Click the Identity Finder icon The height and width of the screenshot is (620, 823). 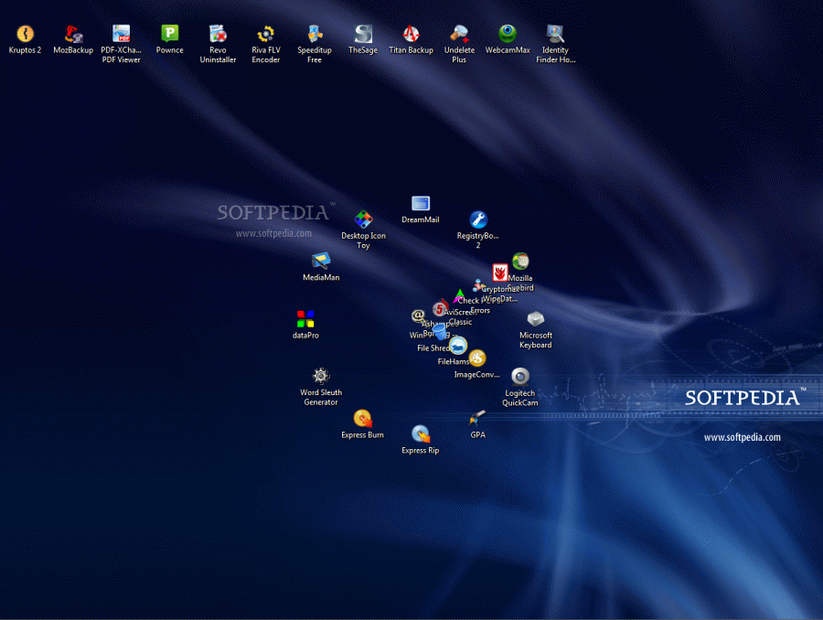(555, 34)
